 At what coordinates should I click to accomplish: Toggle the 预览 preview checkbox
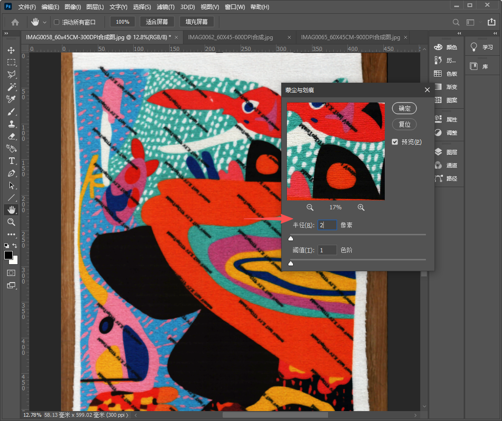pyautogui.click(x=395, y=142)
